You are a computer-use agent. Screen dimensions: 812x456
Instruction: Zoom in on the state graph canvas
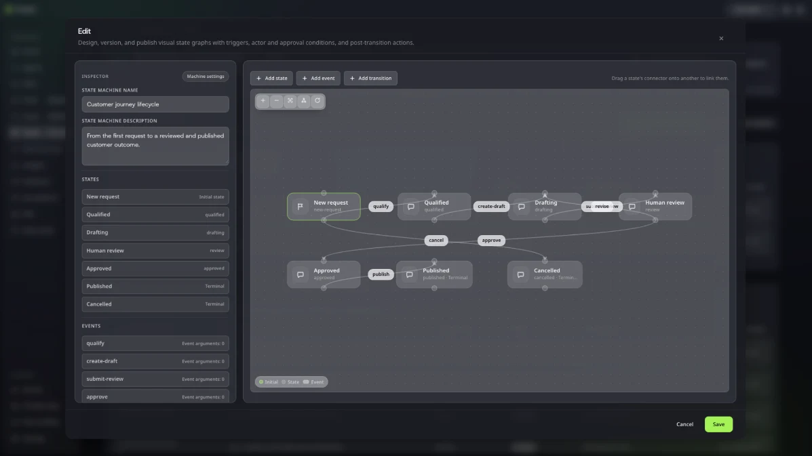coord(263,101)
